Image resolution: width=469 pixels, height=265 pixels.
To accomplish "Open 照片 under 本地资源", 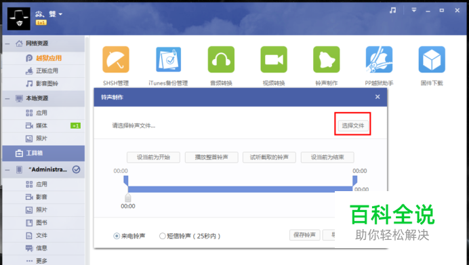I will point(43,138).
